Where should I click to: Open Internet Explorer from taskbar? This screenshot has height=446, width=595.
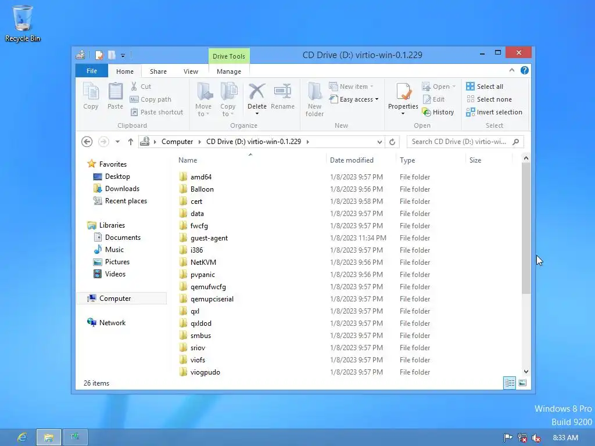[x=23, y=438]
